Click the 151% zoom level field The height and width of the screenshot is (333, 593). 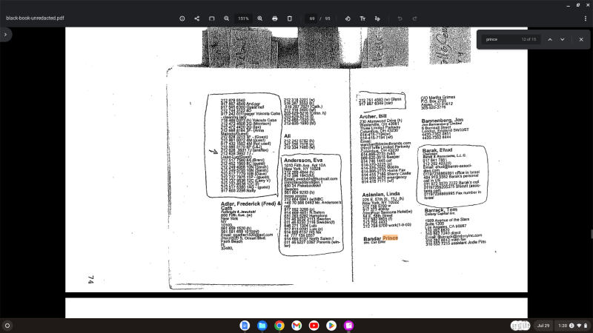tap(243, 18)
